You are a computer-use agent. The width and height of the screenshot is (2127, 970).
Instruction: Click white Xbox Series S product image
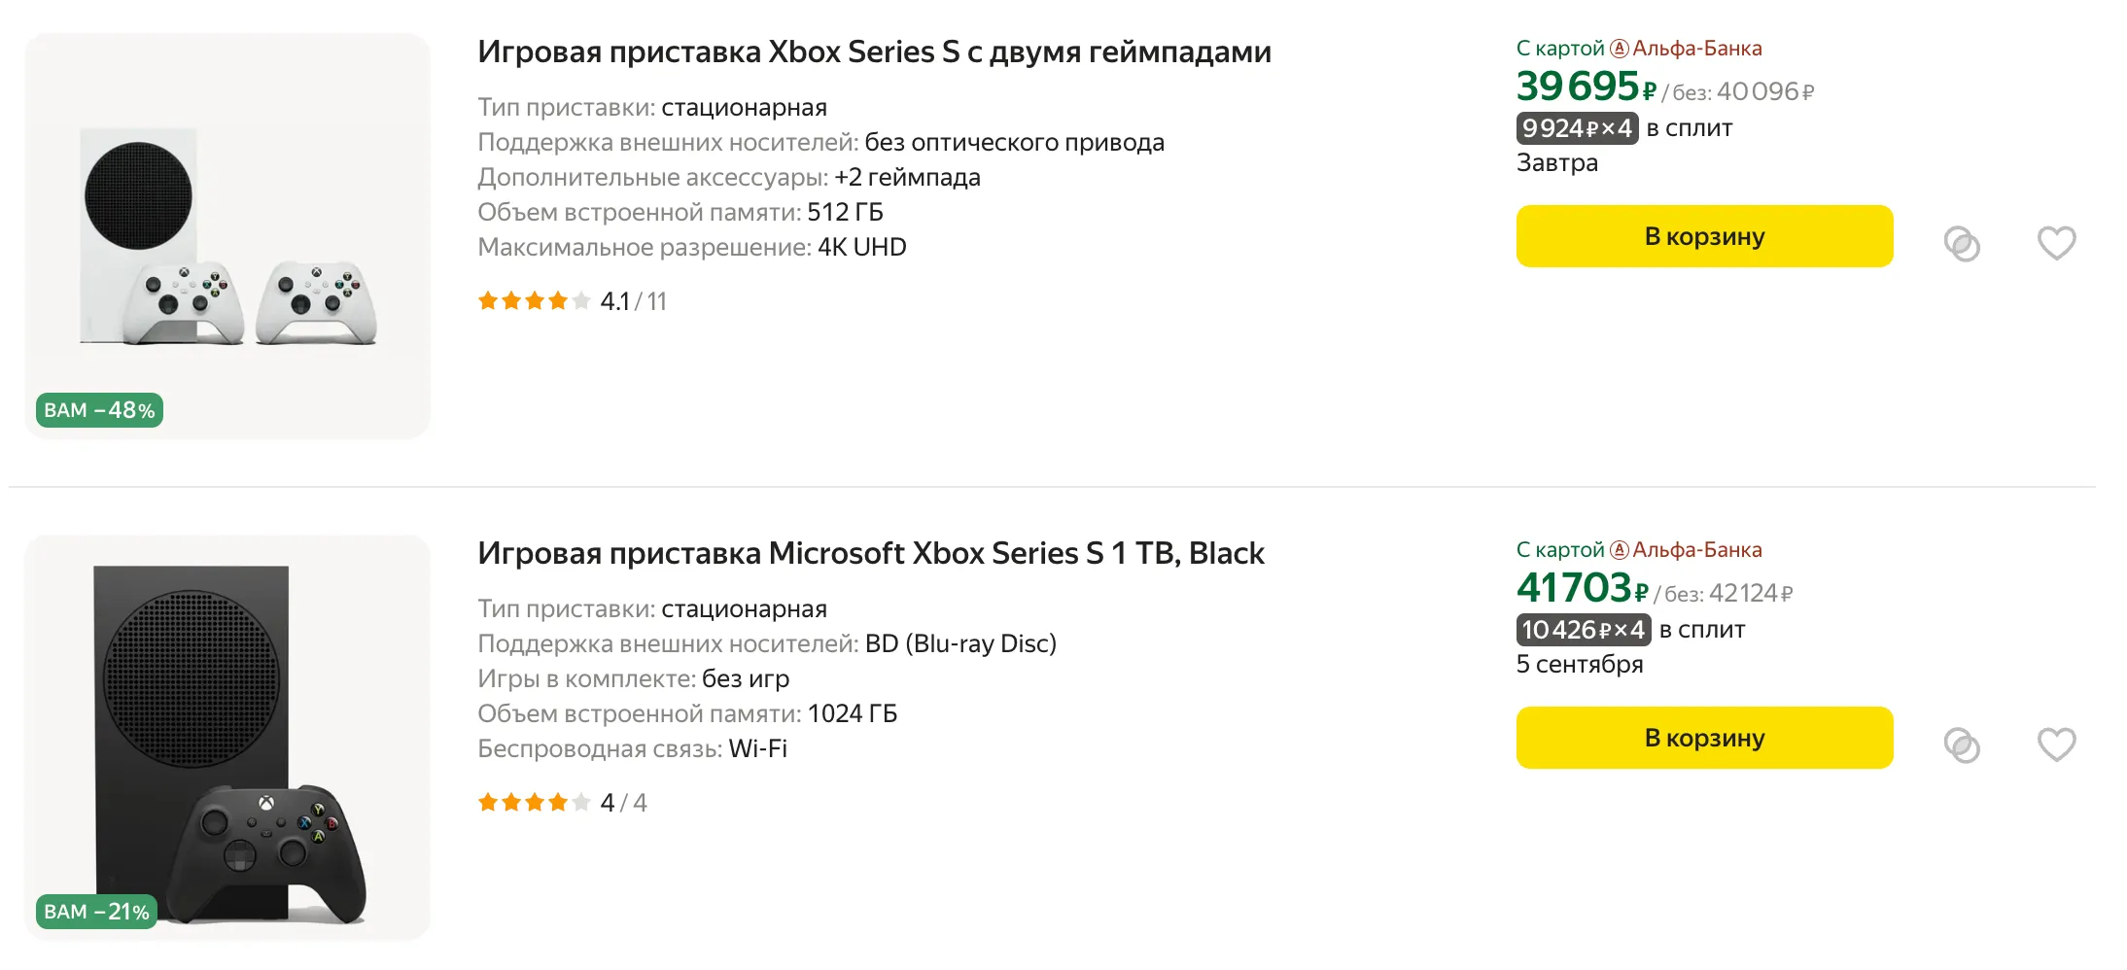point(227,236)
